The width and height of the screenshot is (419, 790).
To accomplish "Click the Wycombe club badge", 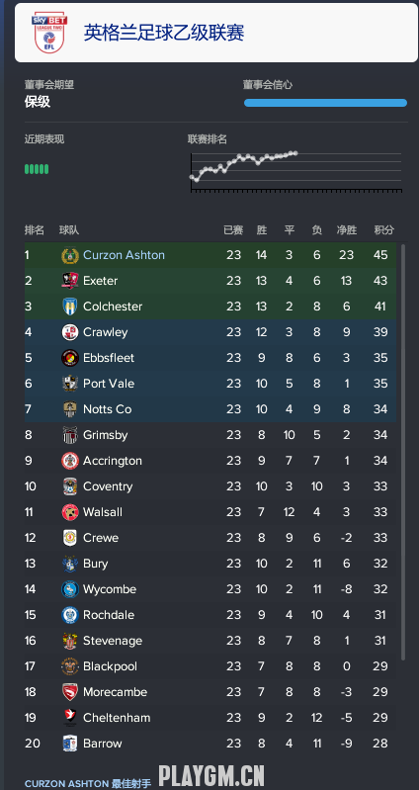I will (x=70, y=589).
